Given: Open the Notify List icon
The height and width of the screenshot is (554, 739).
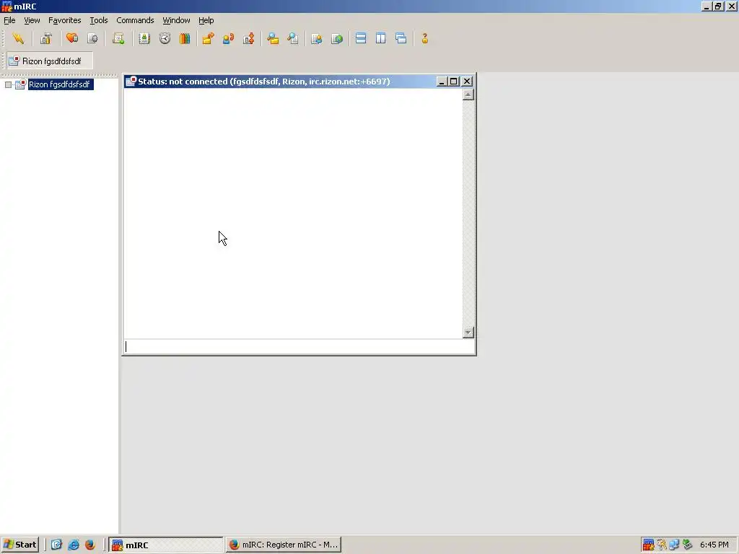Looking at the screenshot, I should (317, 39).
